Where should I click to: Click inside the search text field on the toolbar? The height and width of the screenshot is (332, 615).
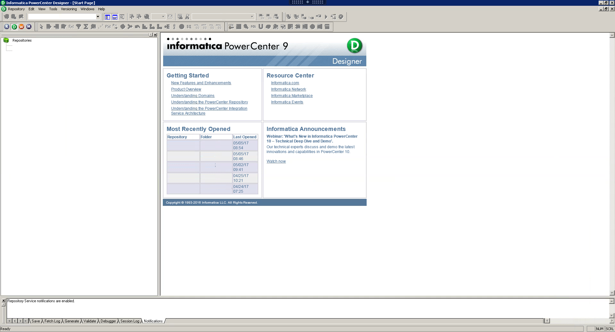click(x=218, y=17)
